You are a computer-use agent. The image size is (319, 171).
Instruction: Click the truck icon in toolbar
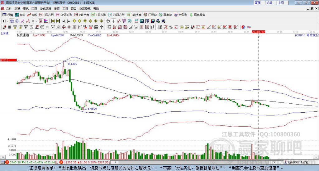click(163, 21)
